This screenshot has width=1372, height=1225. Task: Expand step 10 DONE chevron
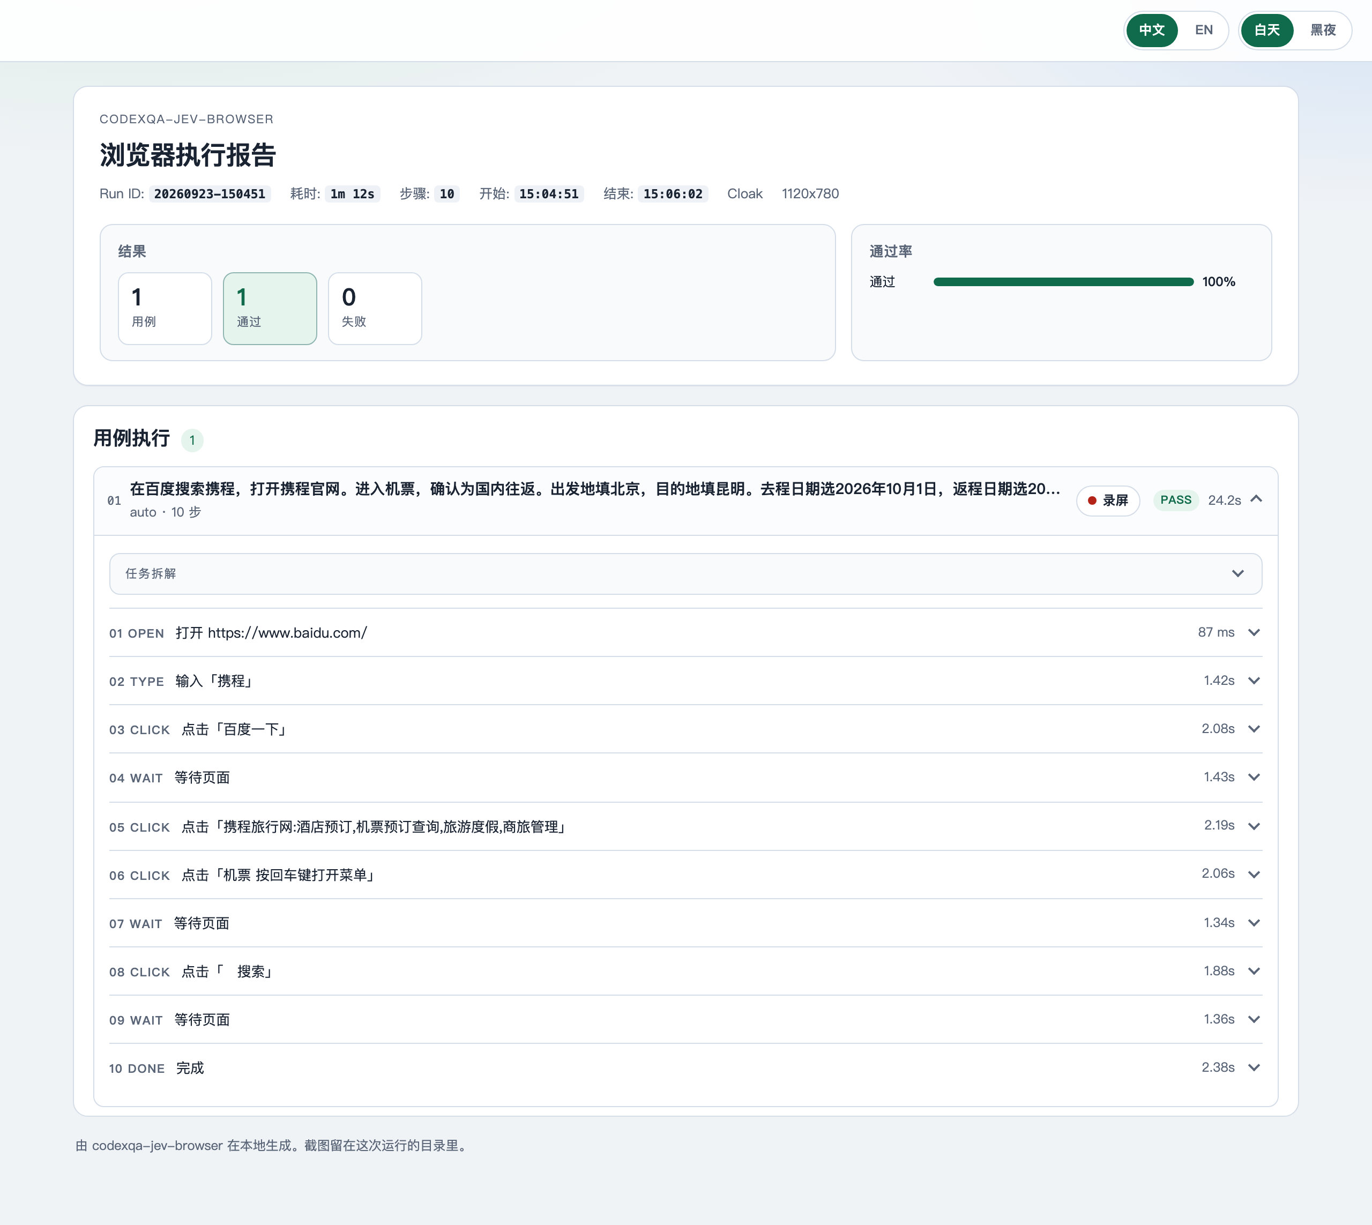(1254, 1067)
